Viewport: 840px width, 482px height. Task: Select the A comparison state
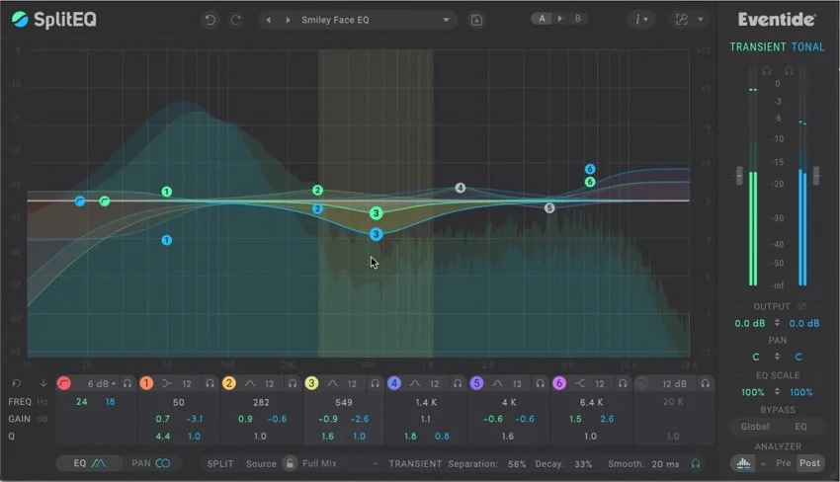point(543,18)
